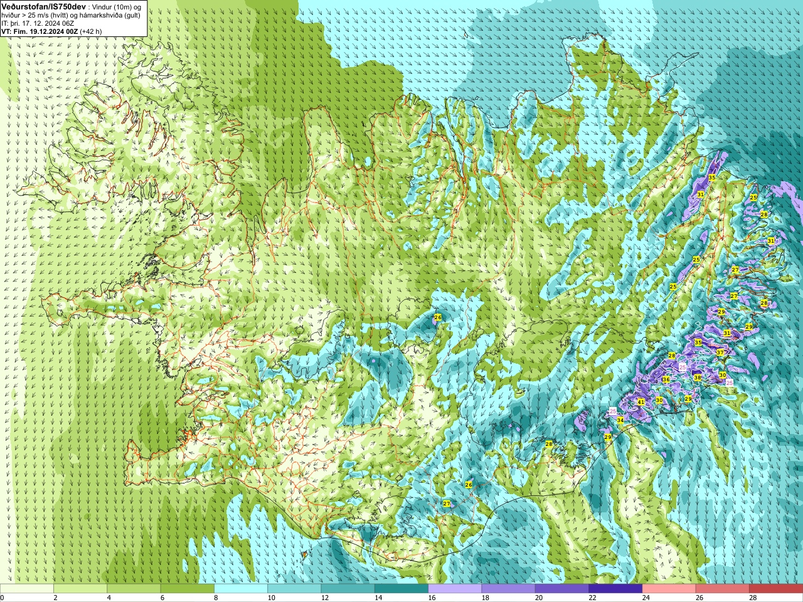Click the legend scale tick number 10
This screenshot has height=602, width=803.
coord(272,598)
